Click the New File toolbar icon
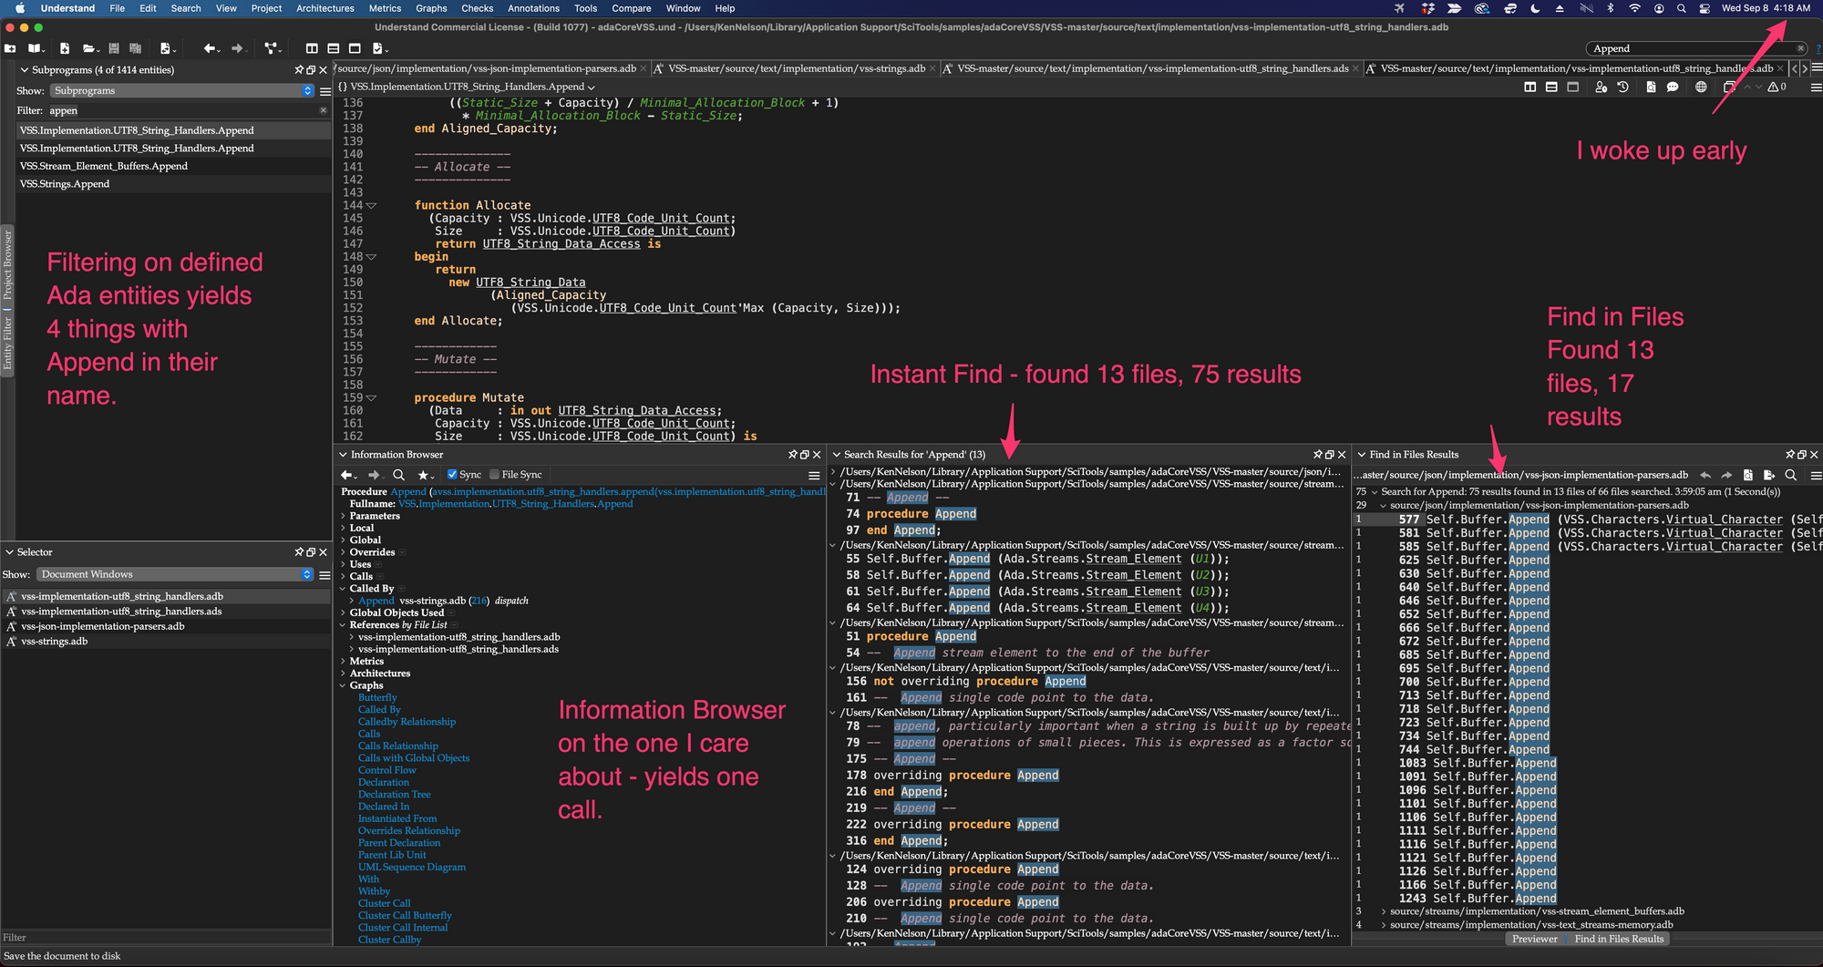Image resolution: width=1823 pixels, height=967 pixels. pos(64,48)
